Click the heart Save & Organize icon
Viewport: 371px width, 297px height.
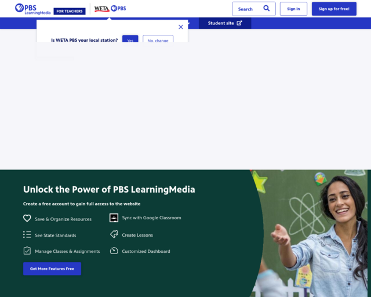click(27, 218)
